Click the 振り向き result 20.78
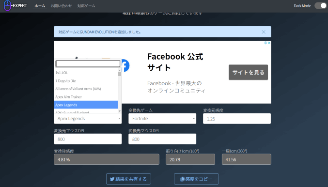 point(190,159)
